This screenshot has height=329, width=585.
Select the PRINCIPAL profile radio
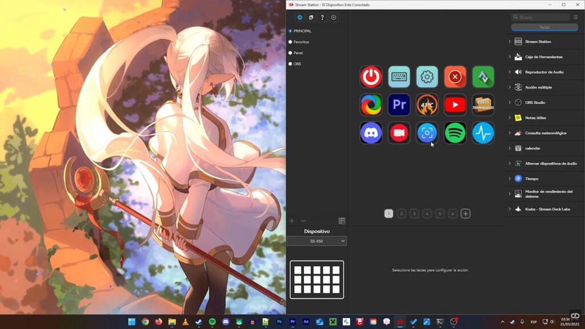[x=290, y=31]
